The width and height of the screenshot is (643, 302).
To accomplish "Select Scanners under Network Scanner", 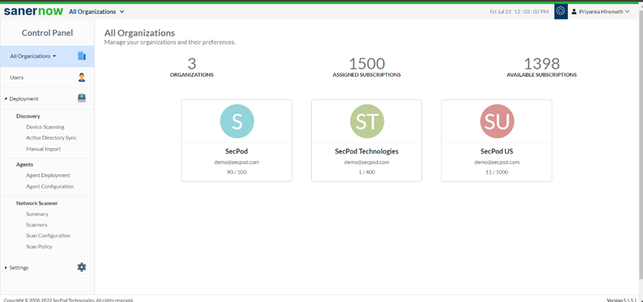I will (36, 225).
